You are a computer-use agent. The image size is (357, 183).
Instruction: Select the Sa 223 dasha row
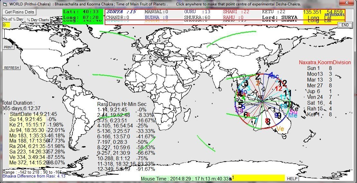point(37,152)
